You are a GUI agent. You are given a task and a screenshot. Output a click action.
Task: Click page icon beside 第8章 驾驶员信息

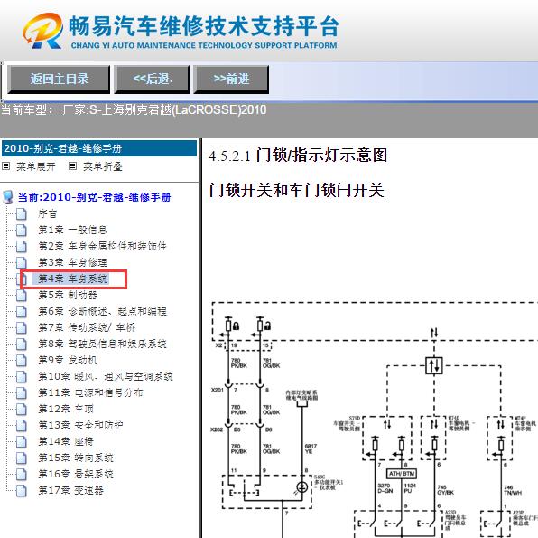pyautogui.click(x=22, y=344)
